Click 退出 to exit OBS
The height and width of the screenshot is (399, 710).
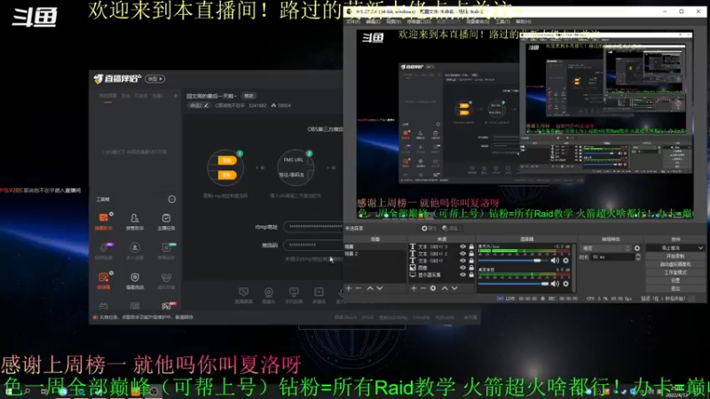[x=675, y=289]
